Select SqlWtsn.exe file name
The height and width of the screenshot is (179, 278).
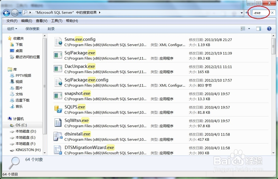point(77,120)
